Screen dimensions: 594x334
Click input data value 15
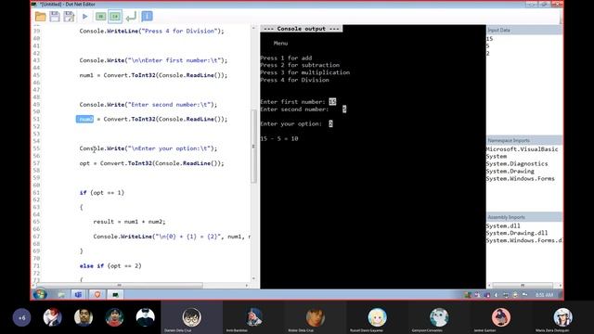[x=489, y=39]
